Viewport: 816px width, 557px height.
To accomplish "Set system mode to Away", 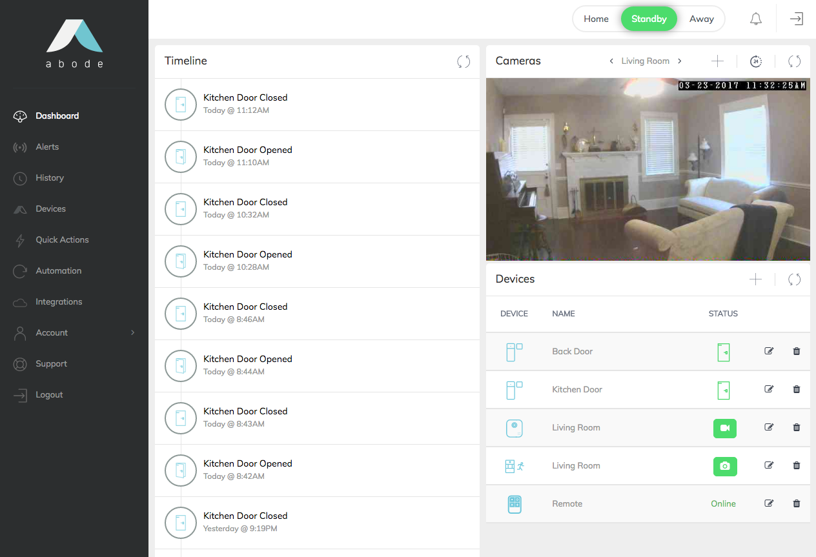I will coord(702,19).
